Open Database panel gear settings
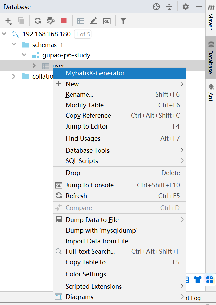The image size is (216, 305). point(186,7)
